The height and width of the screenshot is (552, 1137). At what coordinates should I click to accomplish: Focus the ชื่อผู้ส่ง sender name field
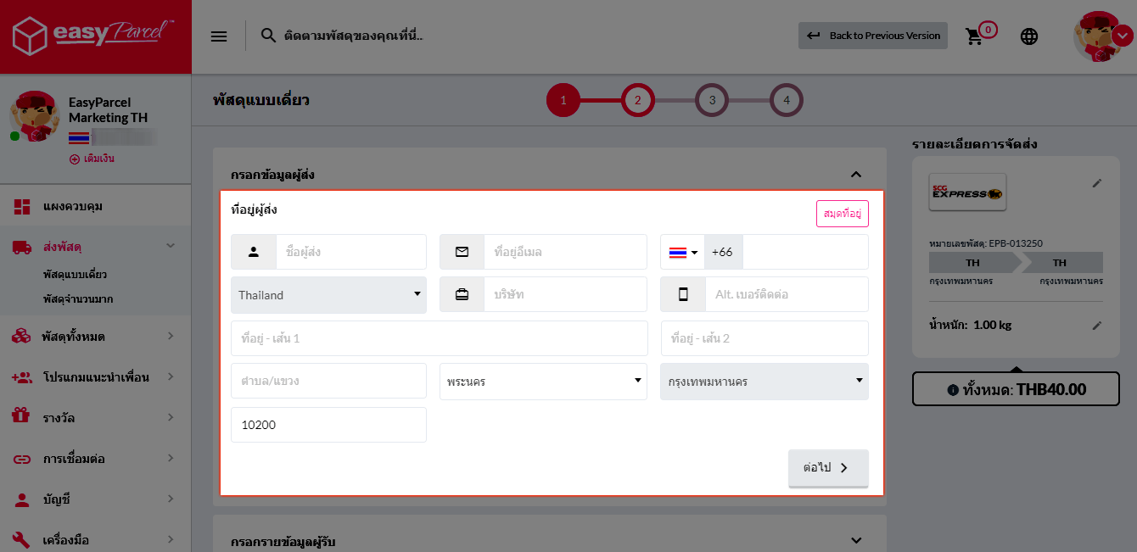[x=350, y=252]
